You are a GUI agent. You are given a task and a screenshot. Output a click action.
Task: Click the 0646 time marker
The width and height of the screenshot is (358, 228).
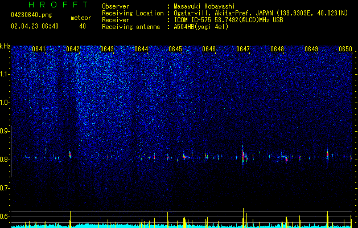coord(209,49)
